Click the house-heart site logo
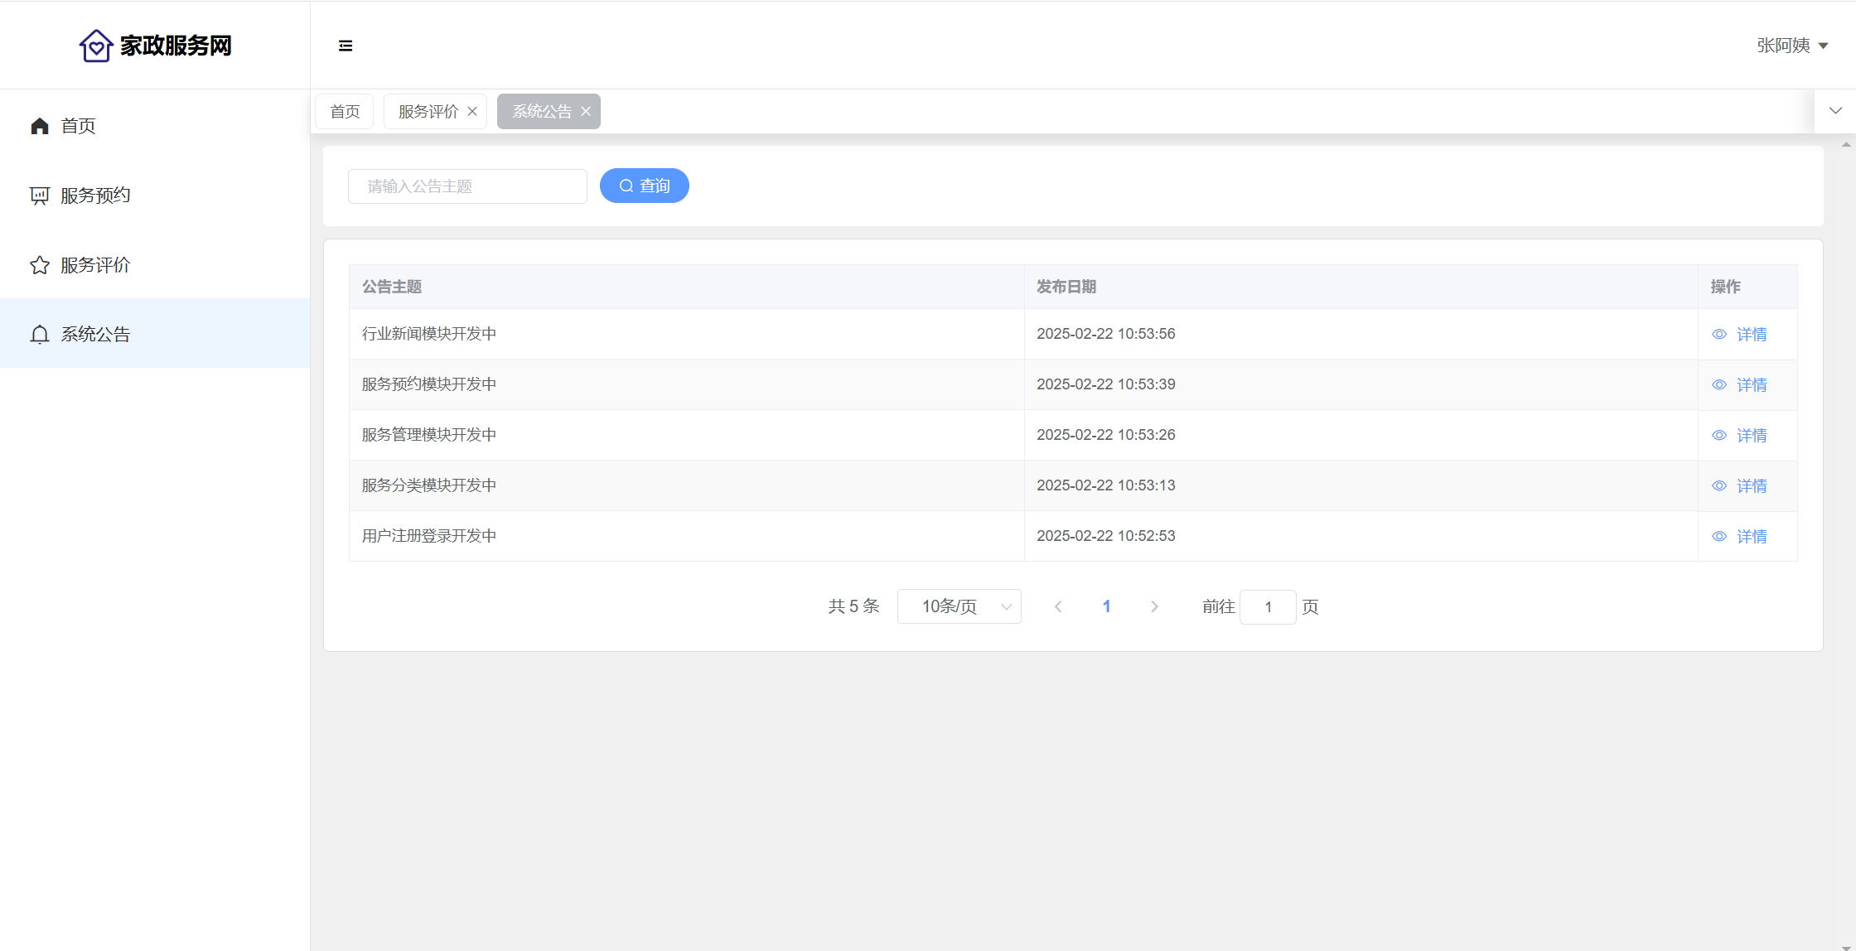The width and height of the screenshot is (1856, 951). point(96,46)
